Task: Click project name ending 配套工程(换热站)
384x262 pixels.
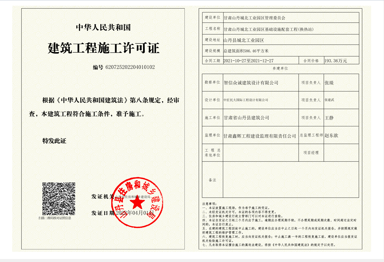Action: [269, 29]
